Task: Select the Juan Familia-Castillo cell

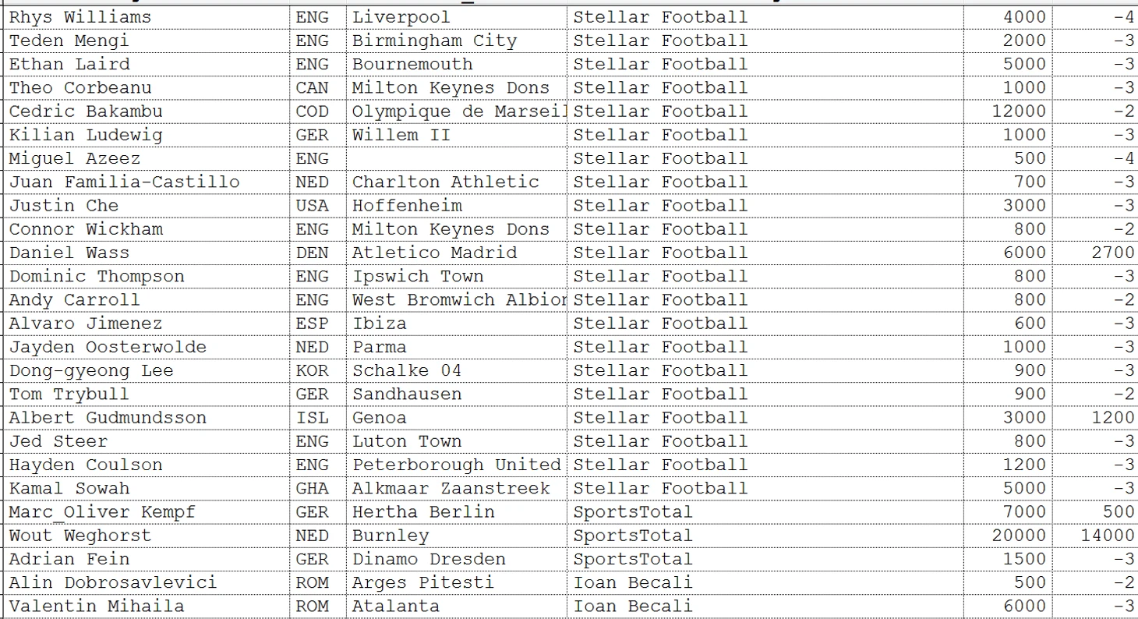Action: (146, 182)
